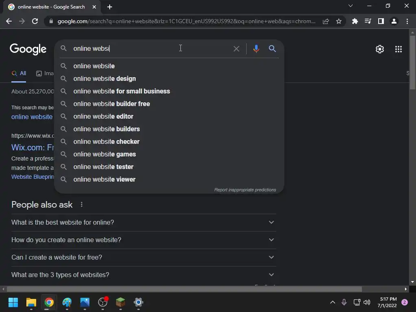This screenshot has width=416, height=312.
Task: Click the browser address bar URL
Action: (x=186, y=21)
